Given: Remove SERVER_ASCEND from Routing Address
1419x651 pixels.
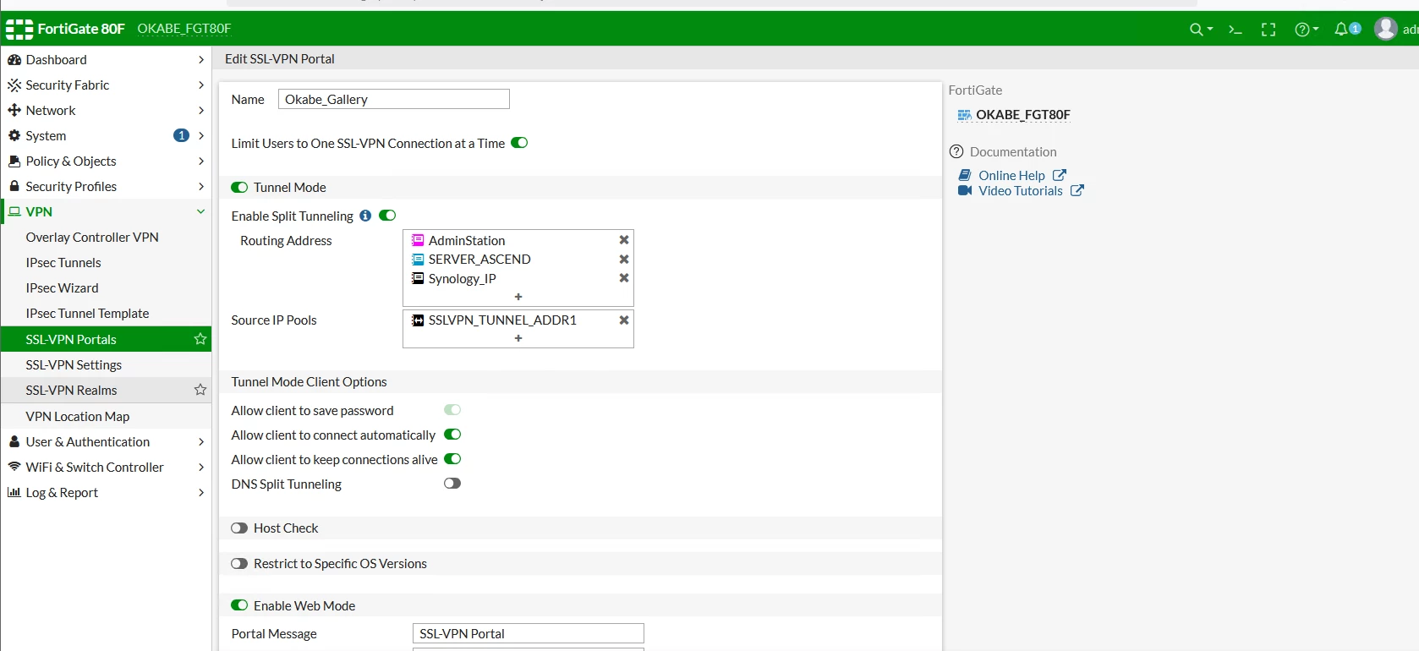Looking at the screenshot, I should click(624, 260).
